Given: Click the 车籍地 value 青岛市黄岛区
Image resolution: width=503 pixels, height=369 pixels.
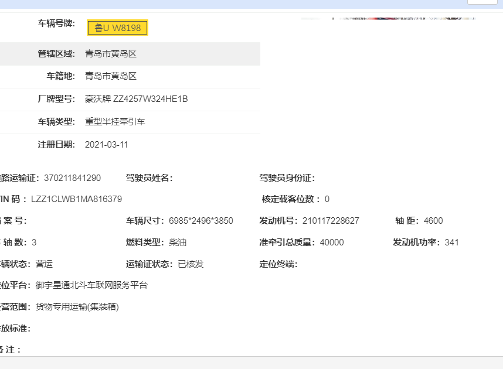Looking at the screenshot, I should coord(111,76).
